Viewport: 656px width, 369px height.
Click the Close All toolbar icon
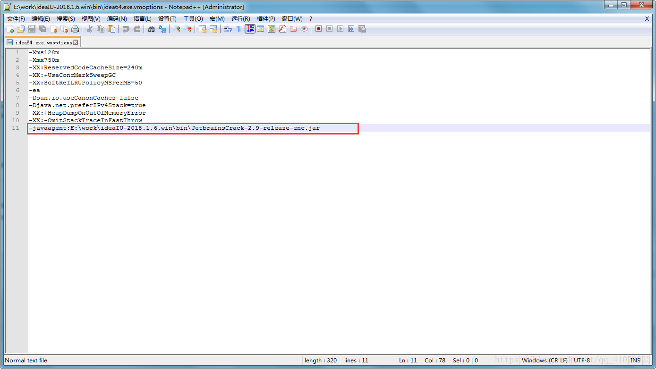pos(65,29)
